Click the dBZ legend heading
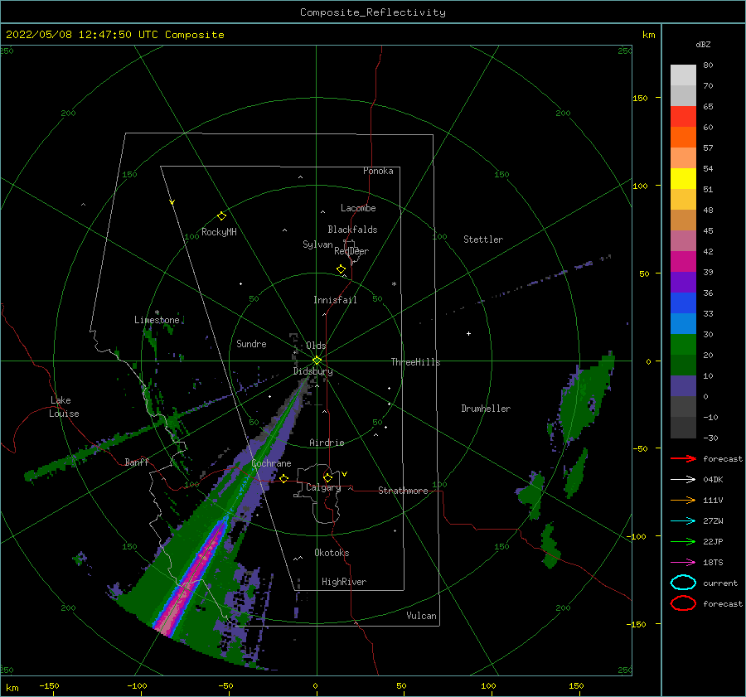 (703, 45)
